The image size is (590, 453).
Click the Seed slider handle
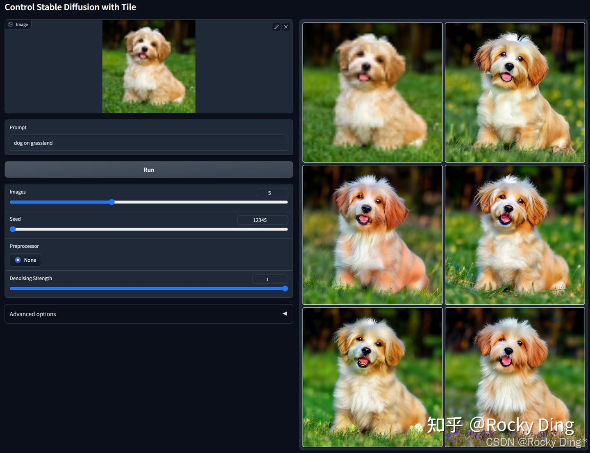pos(13,229)
